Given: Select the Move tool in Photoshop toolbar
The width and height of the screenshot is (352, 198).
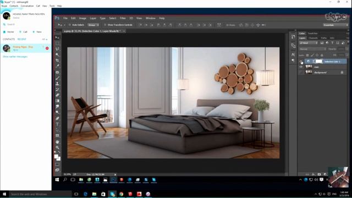Looking at the screenshot, I should [57, 37].
